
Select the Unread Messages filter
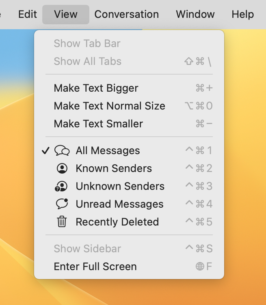[129, 204]
